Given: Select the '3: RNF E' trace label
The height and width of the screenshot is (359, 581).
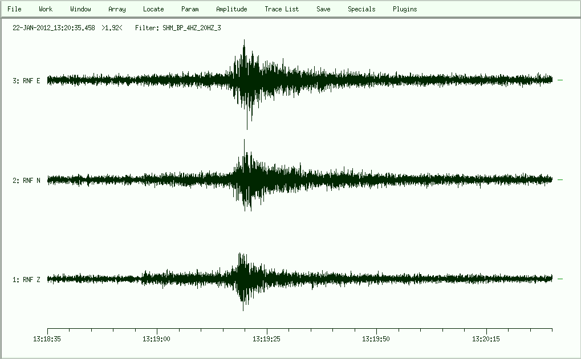Looking at the screenshot, I should (x=26, y=81).
